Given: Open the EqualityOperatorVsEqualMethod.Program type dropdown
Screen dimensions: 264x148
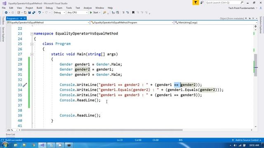Looking at the screenshot, I should coord(132,23).
